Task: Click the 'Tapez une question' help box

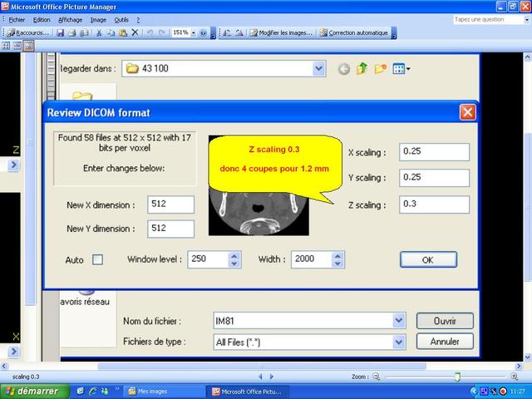Action: [488, 20]
